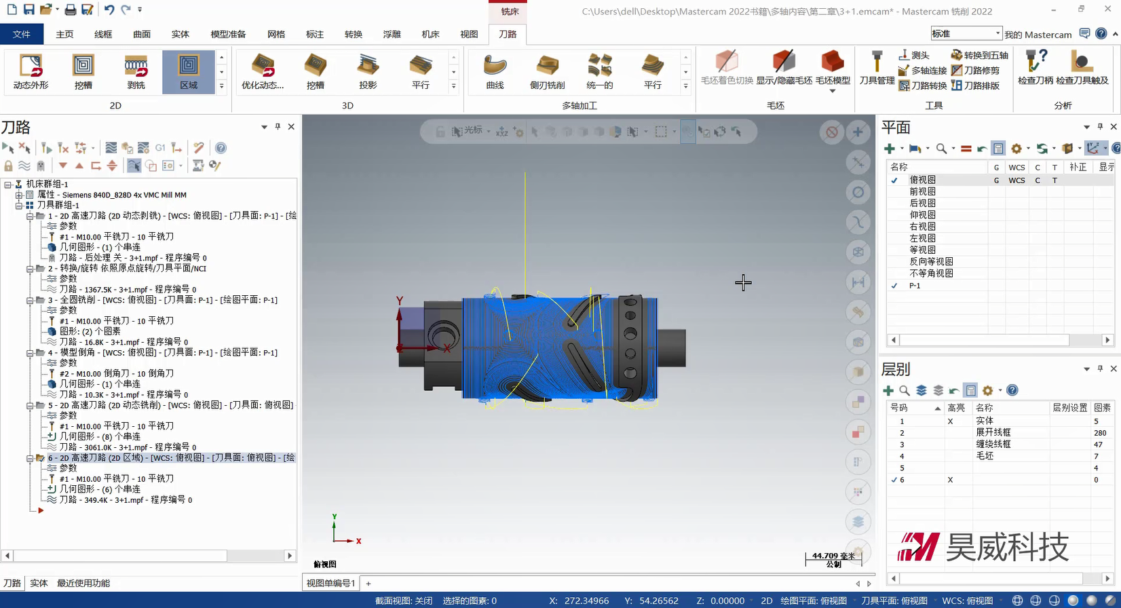Collapse operation 6 2D区域 node

coord(30,458)
